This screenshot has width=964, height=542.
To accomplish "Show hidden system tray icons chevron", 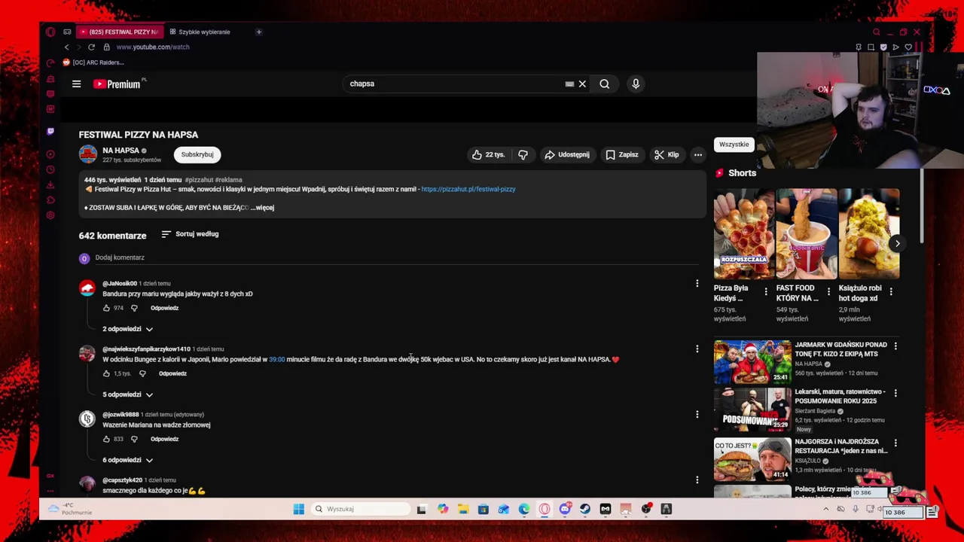I will [825, 509].
